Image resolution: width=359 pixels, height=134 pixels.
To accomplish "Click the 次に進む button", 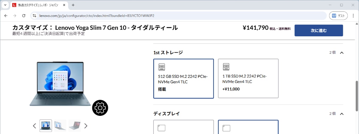I will (319, 30).
